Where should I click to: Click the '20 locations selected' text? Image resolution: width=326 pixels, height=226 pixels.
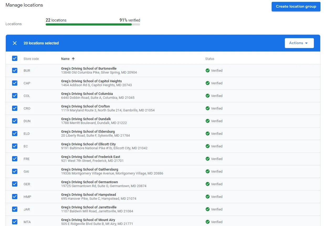pos(41,43)
